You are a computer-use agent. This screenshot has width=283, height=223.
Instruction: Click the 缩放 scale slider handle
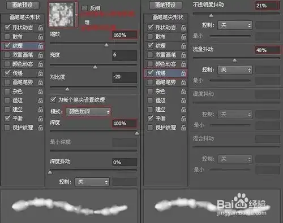[106, 45]
